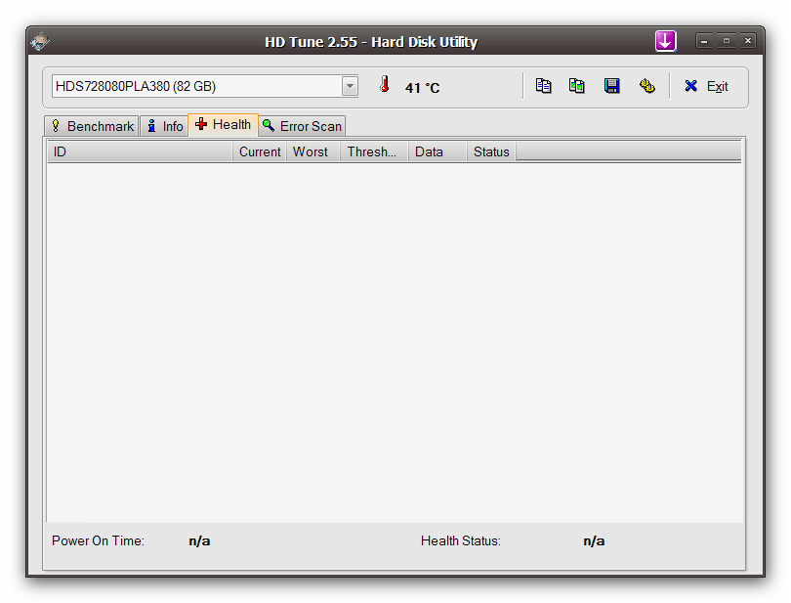
Task: Open the Error Scan tab
Action: [302, 126]
